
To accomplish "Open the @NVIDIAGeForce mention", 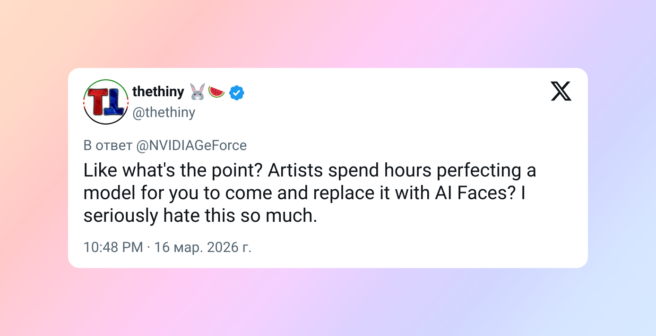I will pos(191,145).
